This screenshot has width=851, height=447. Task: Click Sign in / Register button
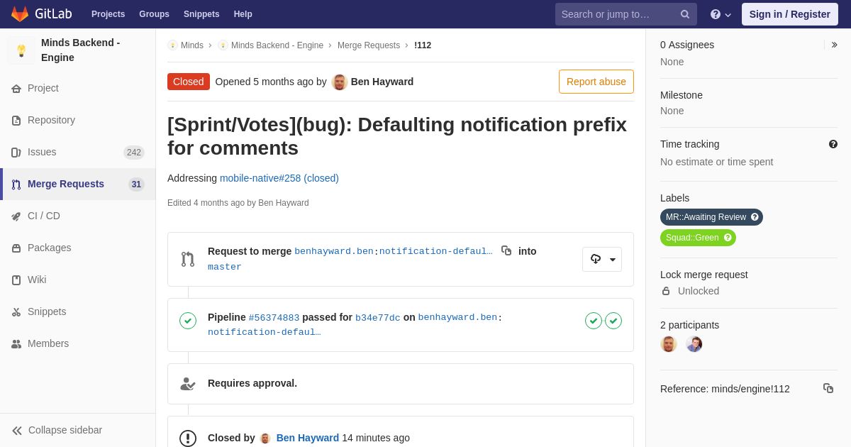790,14
